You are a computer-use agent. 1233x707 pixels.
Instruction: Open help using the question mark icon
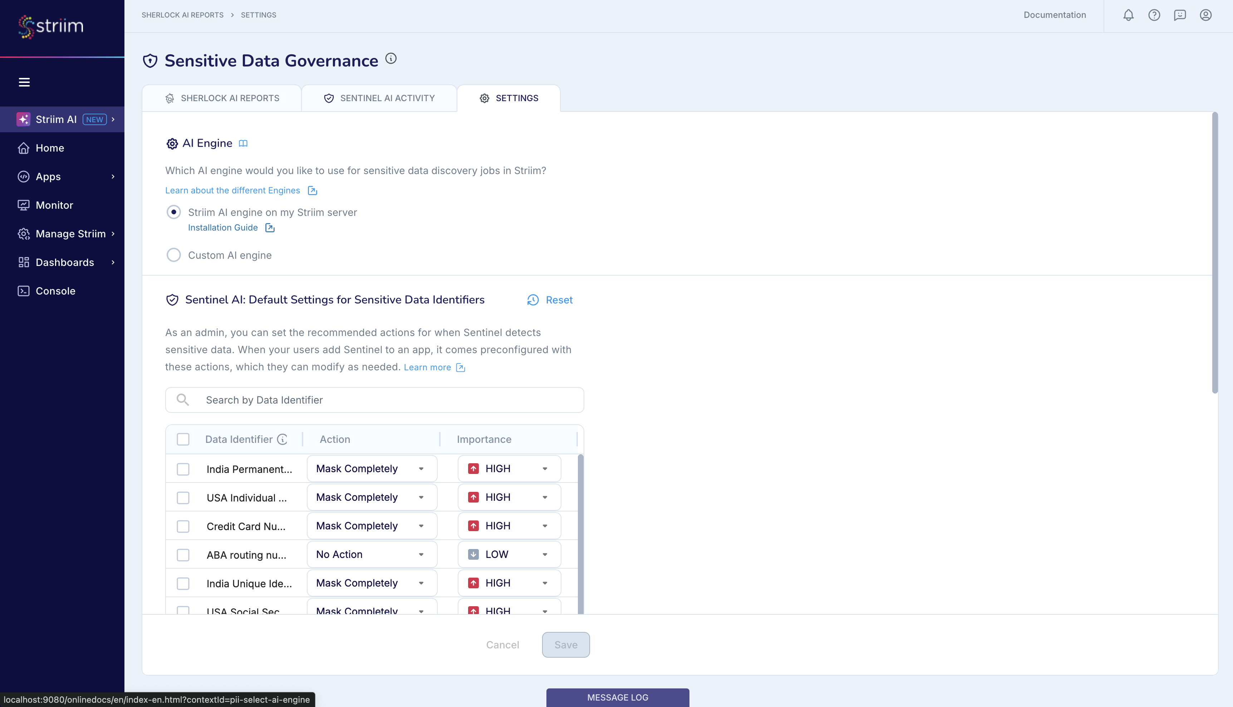[1154, 15]
